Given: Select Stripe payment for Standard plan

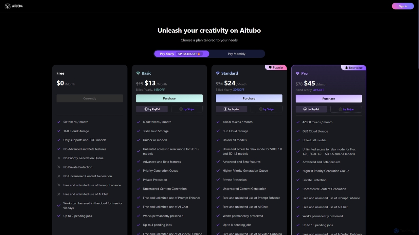Looking at the screenshot, I should tap(266, 109).
